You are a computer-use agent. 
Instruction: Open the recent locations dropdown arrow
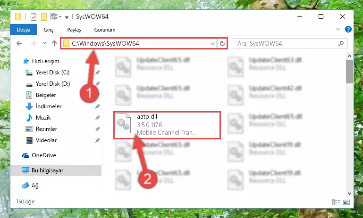(44, 43)
